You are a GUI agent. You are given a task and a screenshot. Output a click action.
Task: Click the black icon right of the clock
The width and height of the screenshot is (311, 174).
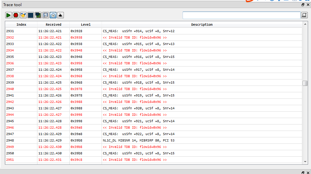(60, 15)
